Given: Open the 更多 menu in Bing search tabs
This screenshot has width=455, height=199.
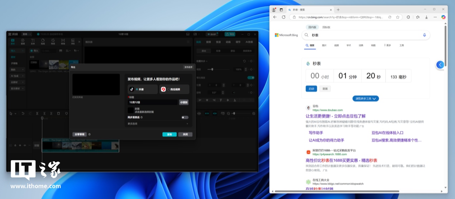Looking at the screenshot, I should point(388,46).
